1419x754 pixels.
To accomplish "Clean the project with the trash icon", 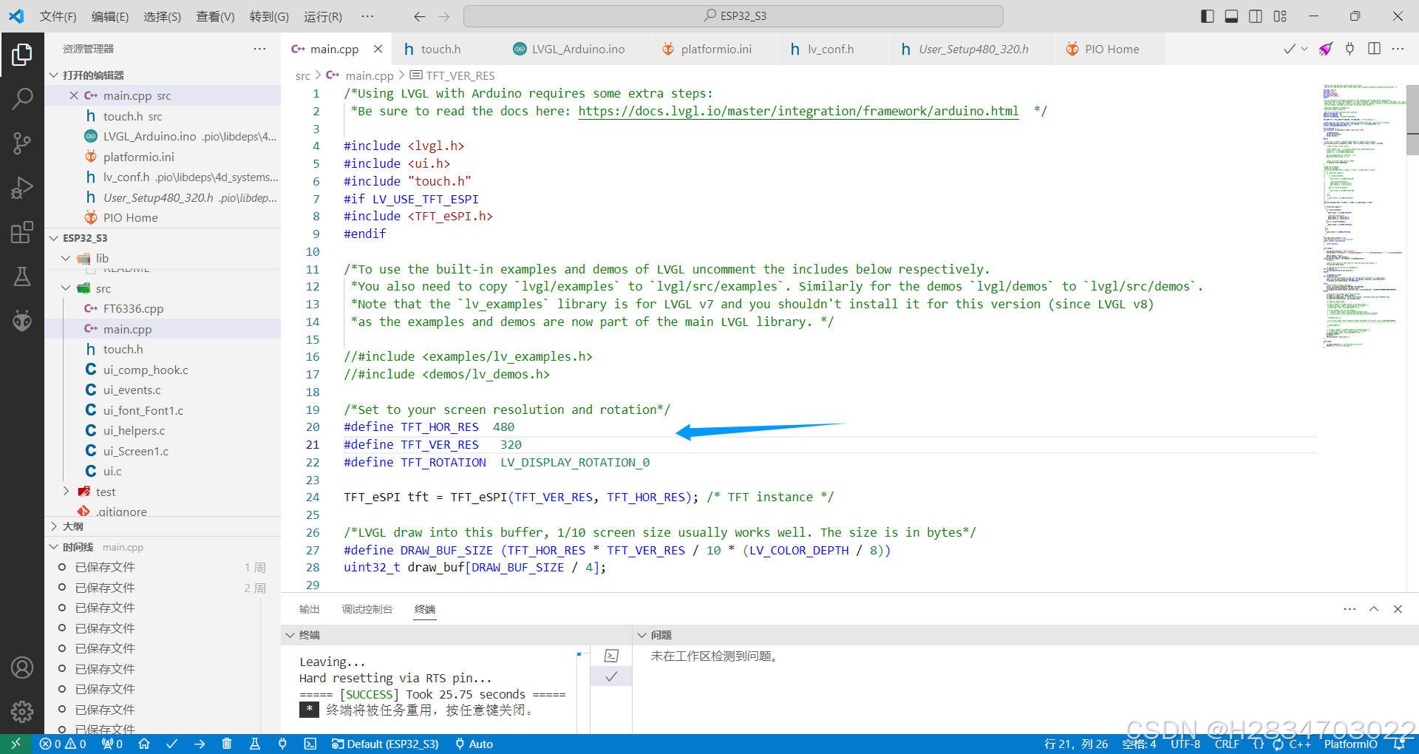I will click(227, 744).
